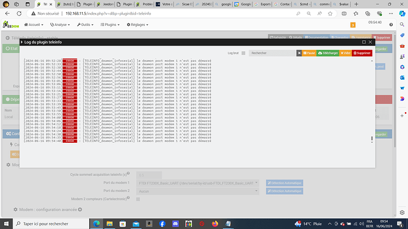
Task: Toggle read aloud icon in address bar
Action: click(319, 14)
